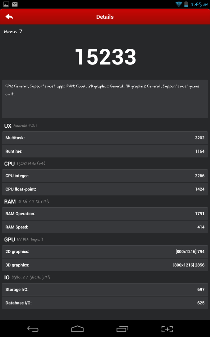Tap the Android home navigation button
The image size is (210, 337).
click(x=77, y=329)
